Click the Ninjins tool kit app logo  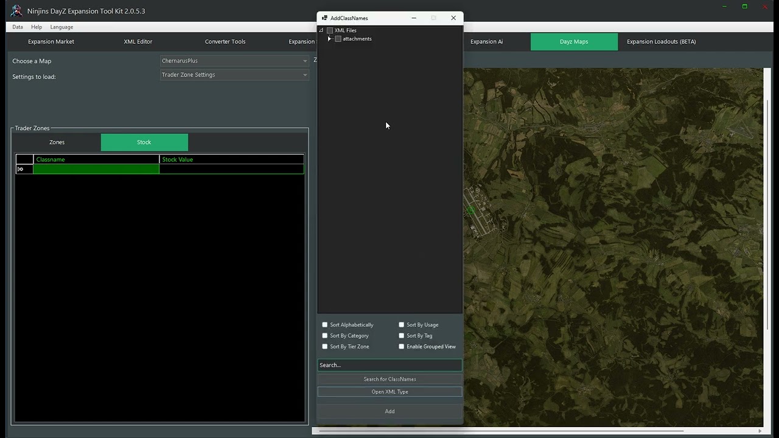pyautogui.click(x=16, y=11)
